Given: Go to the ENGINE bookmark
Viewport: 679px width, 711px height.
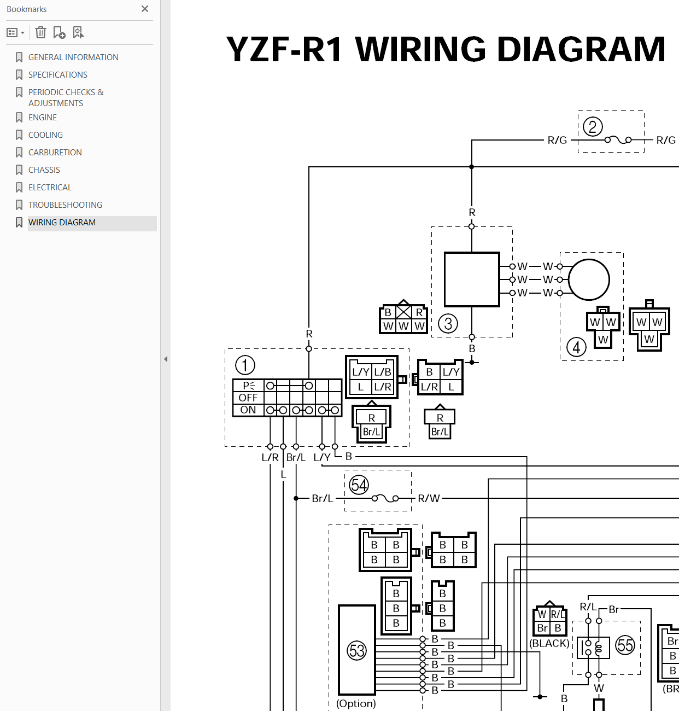Looking at the screenshot, I should coord(43,118).
